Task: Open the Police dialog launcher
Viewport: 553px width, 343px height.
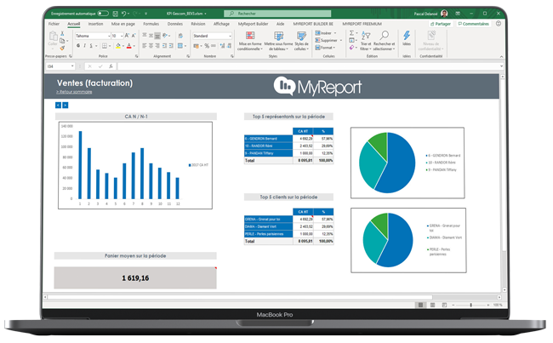Action: [x=136, y=56]
